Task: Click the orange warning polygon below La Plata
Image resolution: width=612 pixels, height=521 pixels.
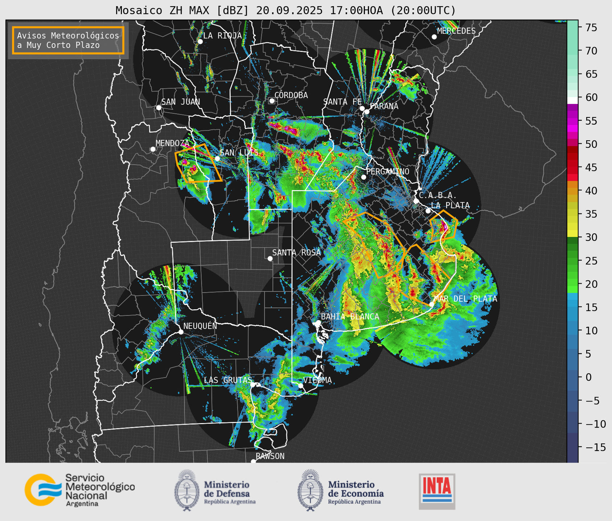Action: click(443, 226)
